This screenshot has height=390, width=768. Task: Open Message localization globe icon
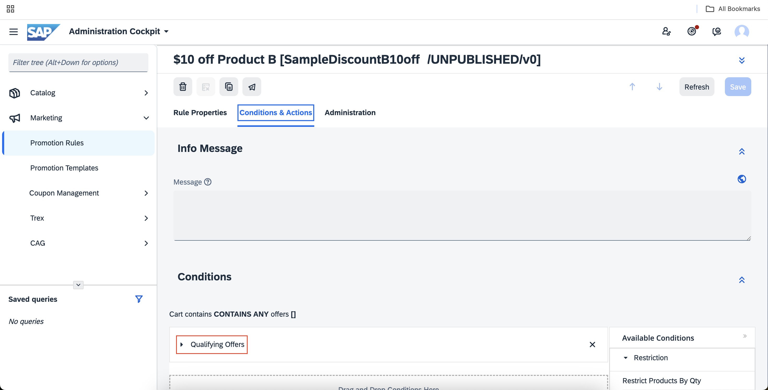[x=742, y=179]
